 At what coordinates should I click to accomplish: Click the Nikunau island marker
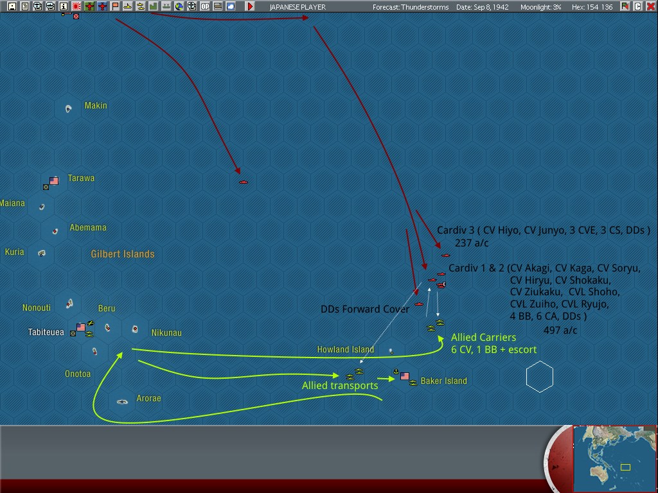pyautogui.click(x=135, y=329)
